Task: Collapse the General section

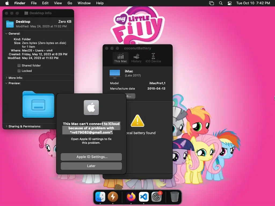Action: 6,34
